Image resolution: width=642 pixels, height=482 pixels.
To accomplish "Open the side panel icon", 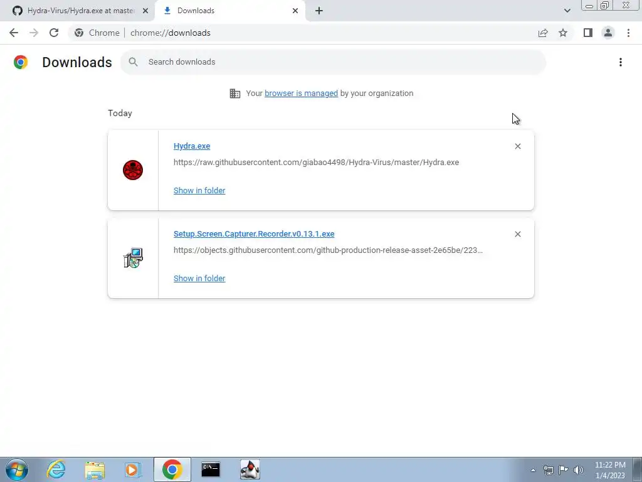I will pyautogui.click(x=588, y=33).
